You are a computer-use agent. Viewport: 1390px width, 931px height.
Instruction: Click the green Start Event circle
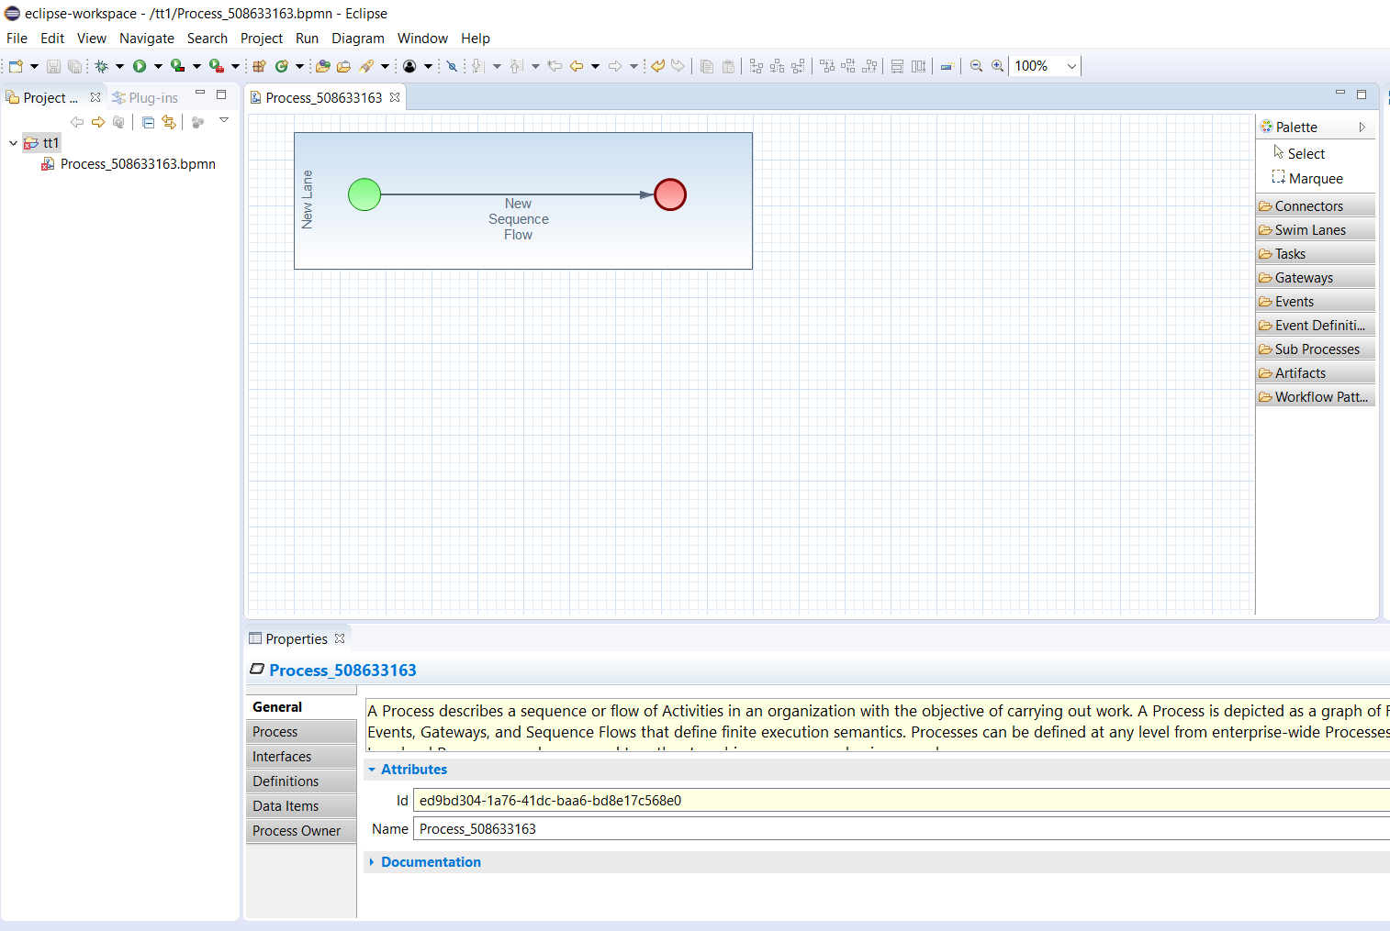coord(364,194)
